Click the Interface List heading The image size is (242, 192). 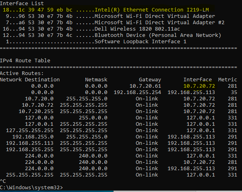(22, 4)
